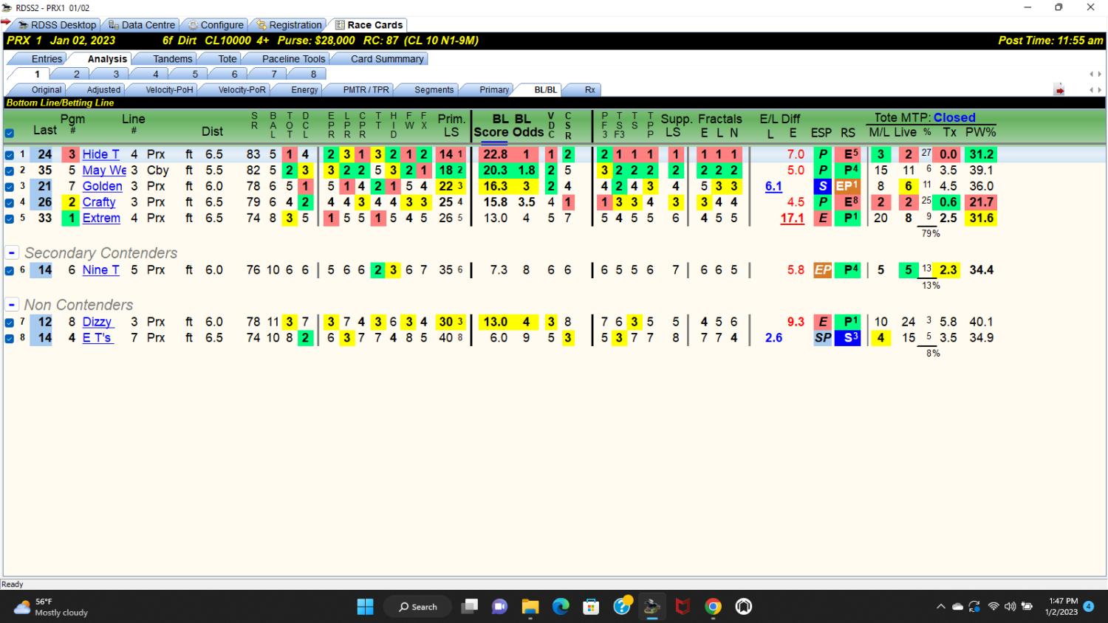Switch to Velocity-PoH view tab
This screenshot has width=1108, height=623.
(169, 90)
